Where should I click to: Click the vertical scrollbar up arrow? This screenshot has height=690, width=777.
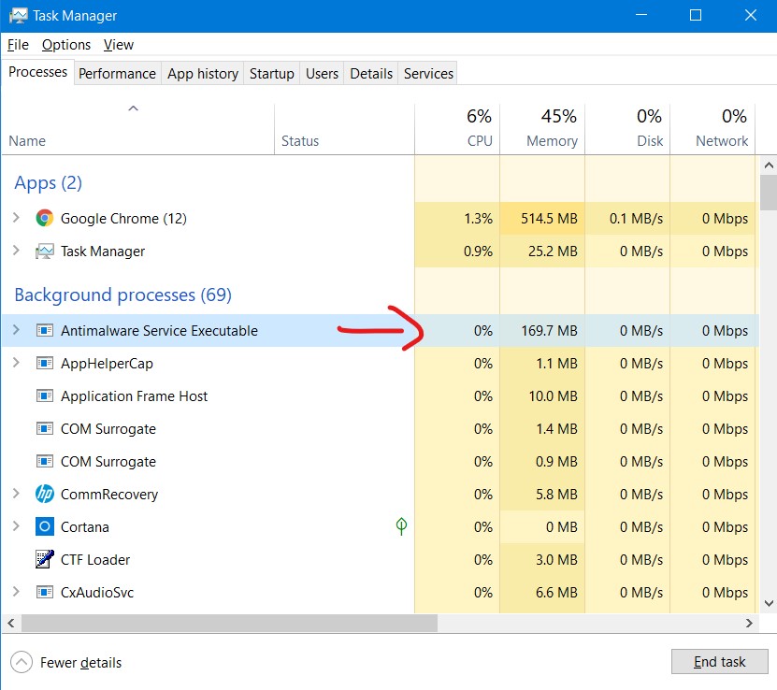click(x=769, y=165)
